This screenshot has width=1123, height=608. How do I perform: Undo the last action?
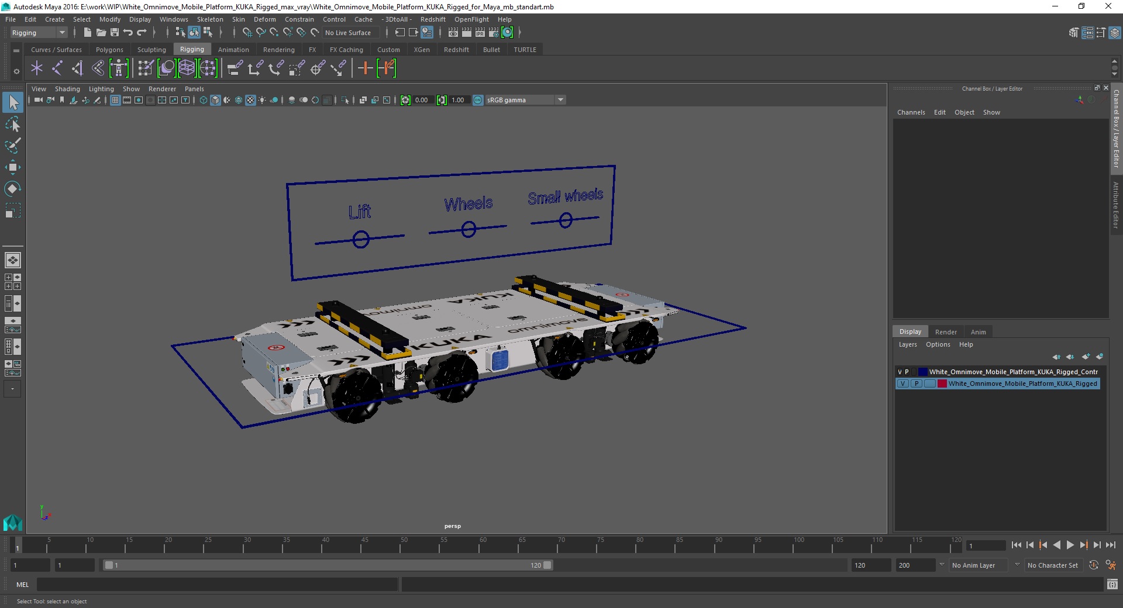pos(128,33)
